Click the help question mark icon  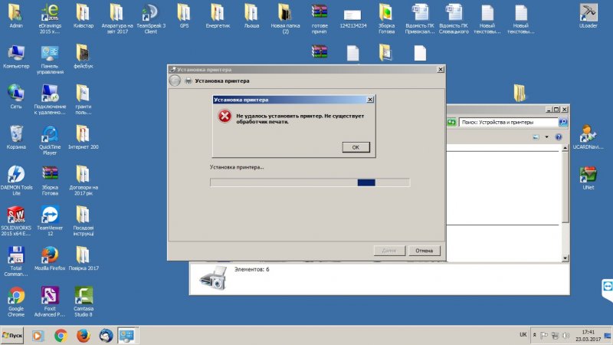pos(560,137)
